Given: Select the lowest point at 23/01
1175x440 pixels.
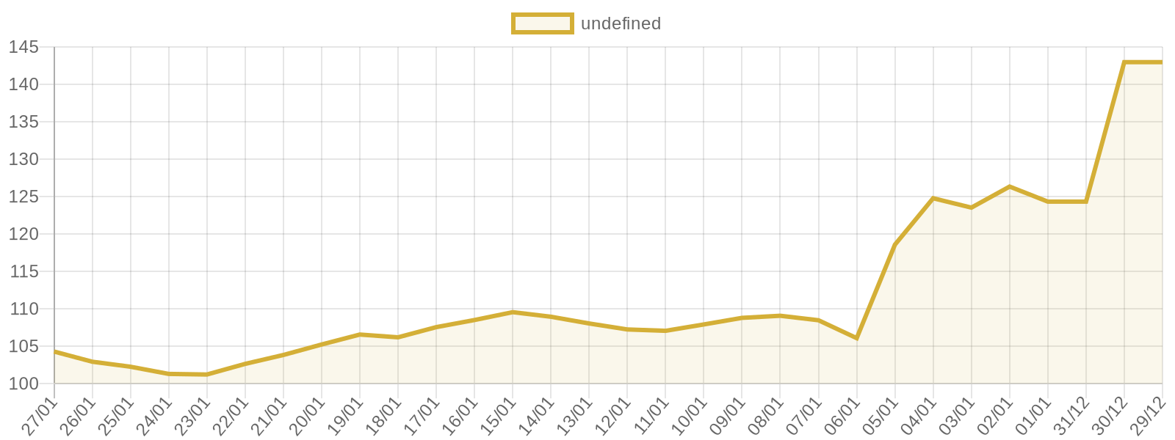Looking at the screenshot, I should [x=207, y=375].
